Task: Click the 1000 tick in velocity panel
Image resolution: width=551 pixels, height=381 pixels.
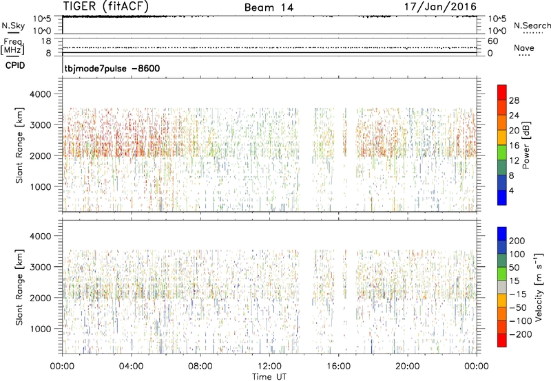Action: [x=41, y=329]
